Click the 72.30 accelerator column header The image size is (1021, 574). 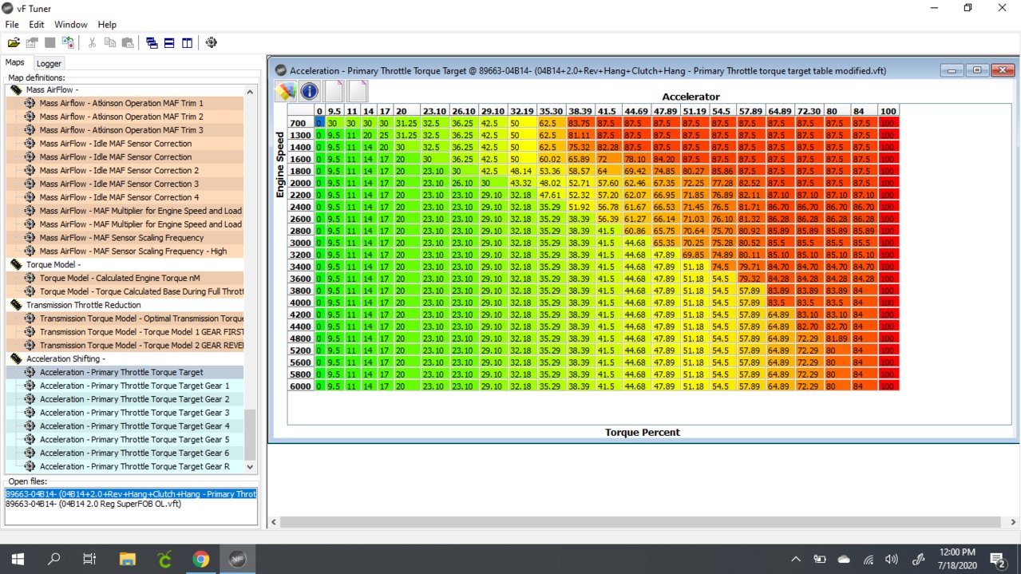pos(809,111)
